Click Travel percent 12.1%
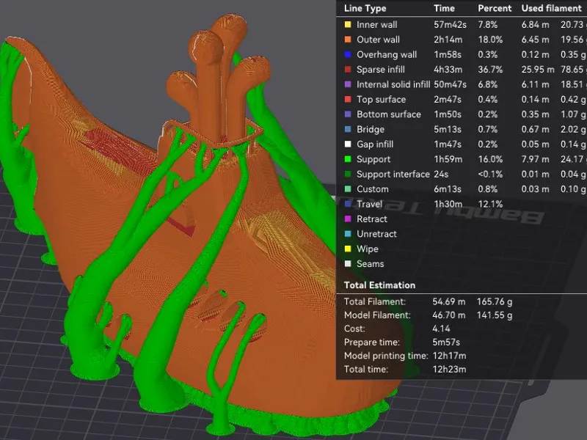 pos(490,205)
